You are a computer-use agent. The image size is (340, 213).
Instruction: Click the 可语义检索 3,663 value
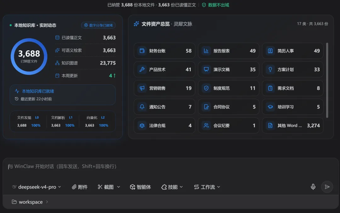pos(109,50)
